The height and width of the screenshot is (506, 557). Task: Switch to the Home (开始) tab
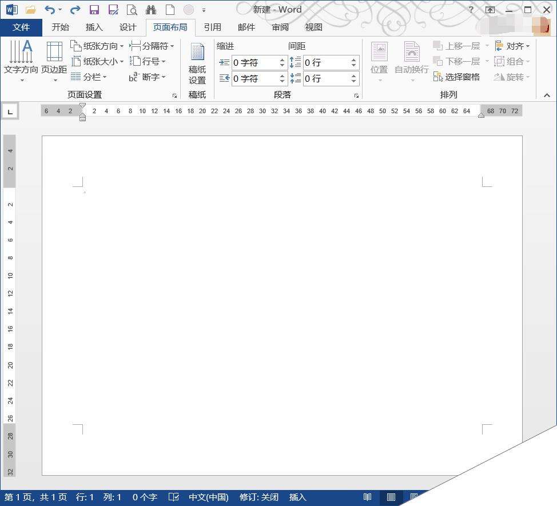pos(61,27)
